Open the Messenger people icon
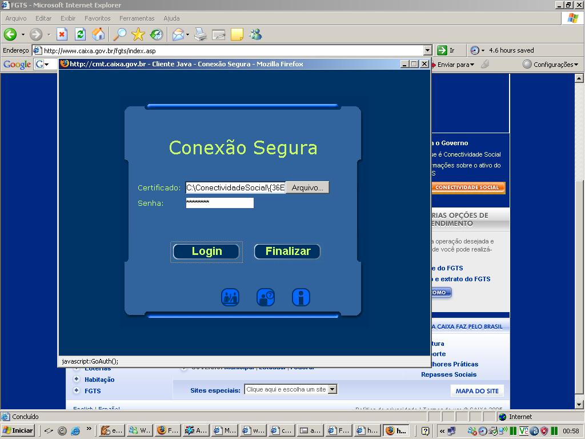Screen dimensions: 585x439 [256, 35]
